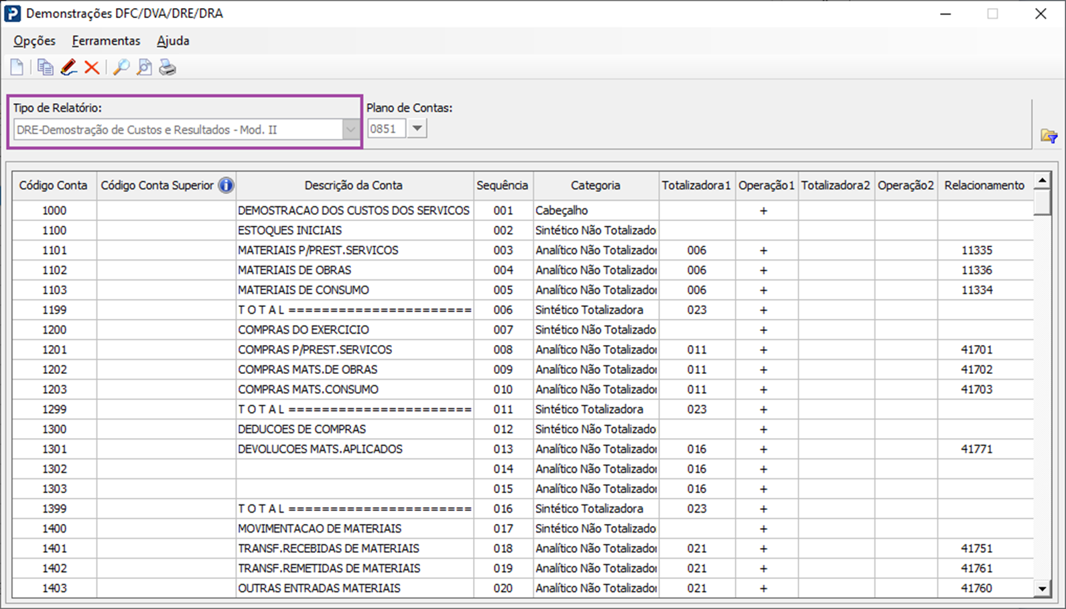The image size is (1066, 609).
Task: Click the red X delete icon
Action: [92, 67]
